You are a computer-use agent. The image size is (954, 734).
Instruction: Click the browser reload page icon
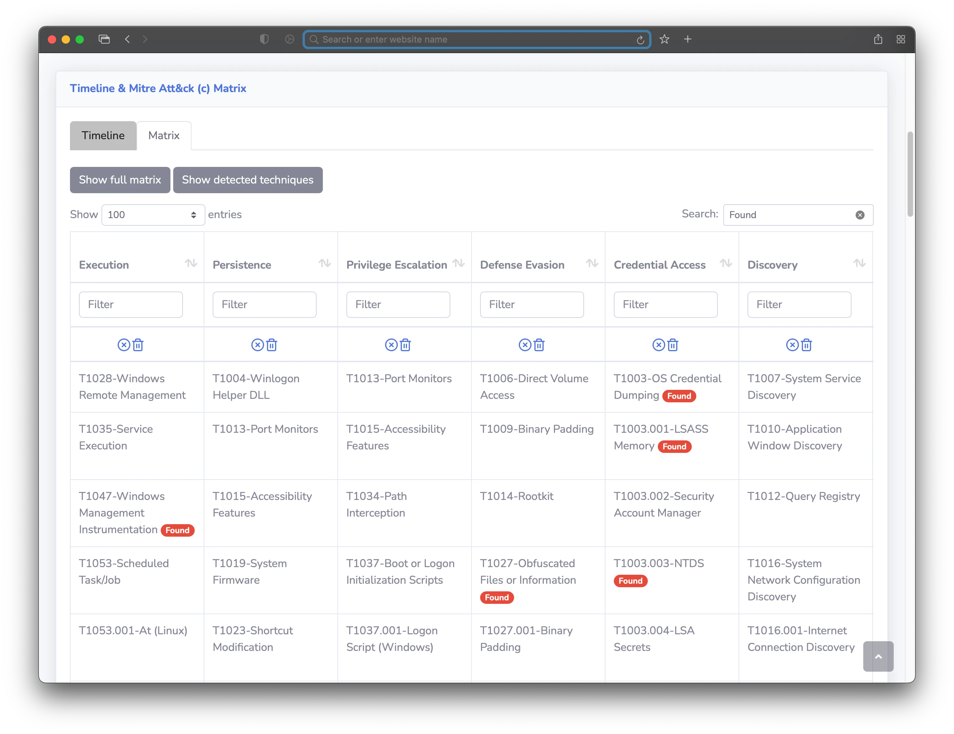point(641,40)
